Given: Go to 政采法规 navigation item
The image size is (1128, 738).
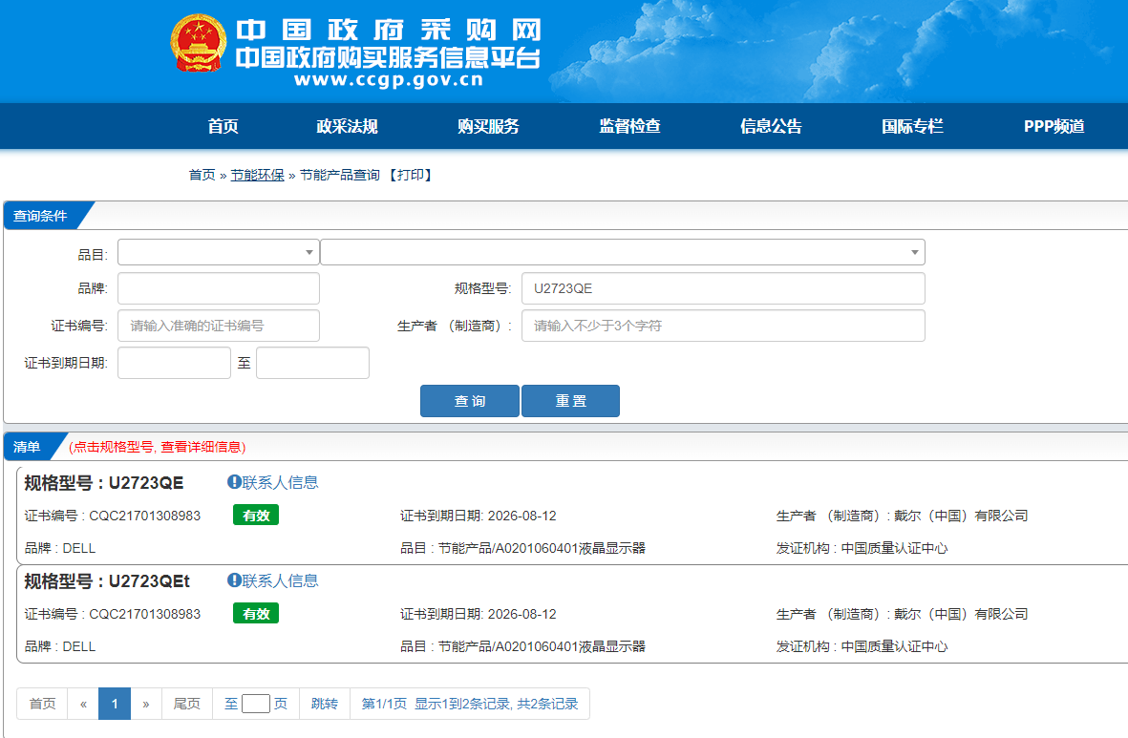Looking at the screenshot, I should tap(347, 126).
